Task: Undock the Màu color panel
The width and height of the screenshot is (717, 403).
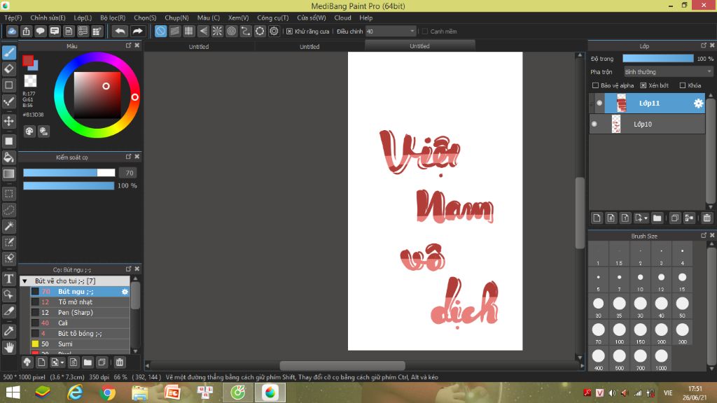Action: point(129,45)
